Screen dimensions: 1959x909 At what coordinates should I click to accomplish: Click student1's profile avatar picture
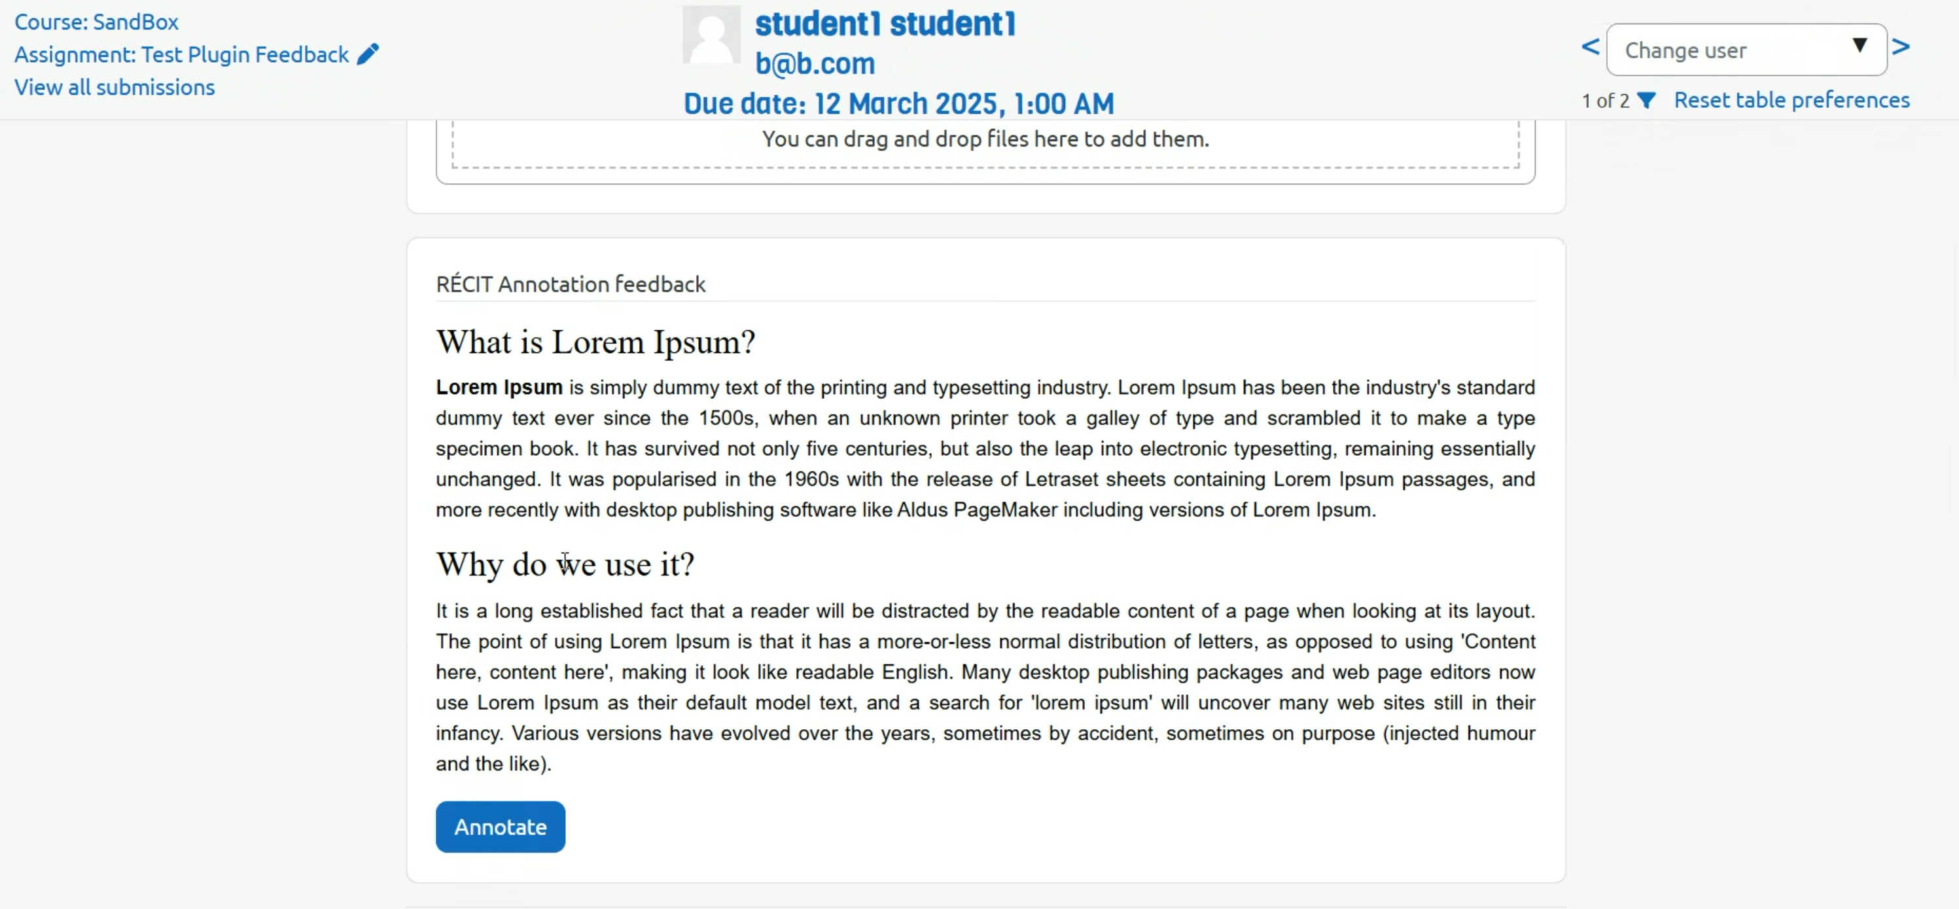pyautogui.click(x=711, y=35)
